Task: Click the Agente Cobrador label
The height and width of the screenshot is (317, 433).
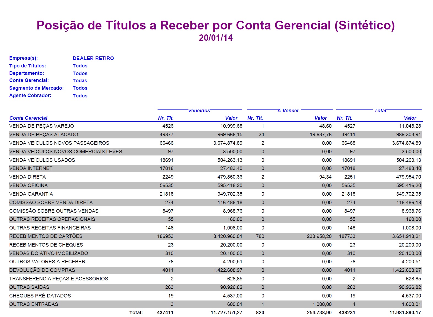Action: [30, 95]
